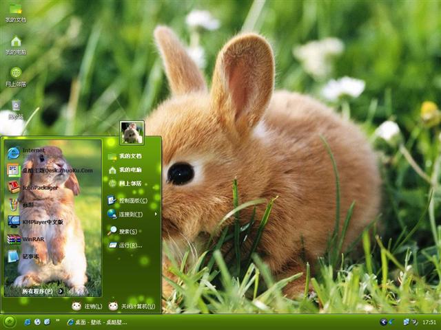Click the 关闭计算机(U) shutdown button
The image size is (441, 330).
132,306
